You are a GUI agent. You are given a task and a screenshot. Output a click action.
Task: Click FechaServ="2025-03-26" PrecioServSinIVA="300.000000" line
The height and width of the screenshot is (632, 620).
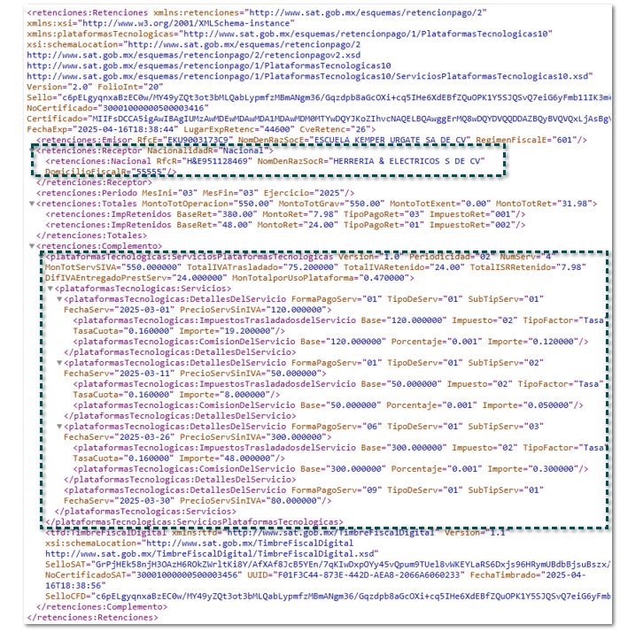click(x=198, y=437)
